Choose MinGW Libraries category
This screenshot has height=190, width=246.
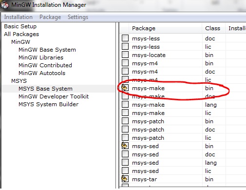[41, 57]
